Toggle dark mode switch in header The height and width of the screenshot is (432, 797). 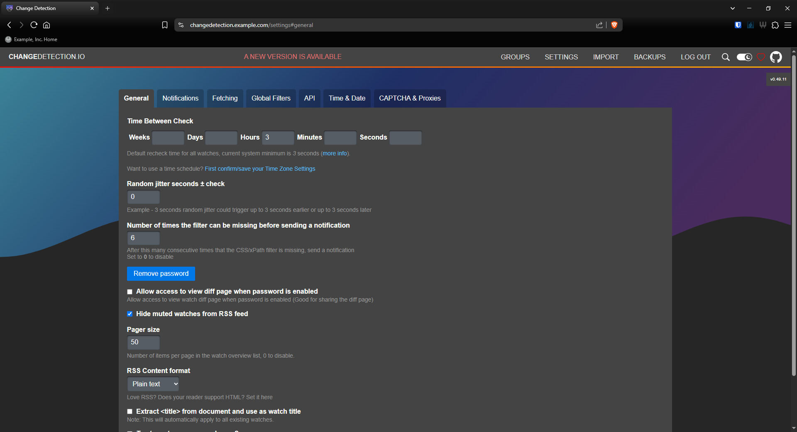(x=744, y=57)
